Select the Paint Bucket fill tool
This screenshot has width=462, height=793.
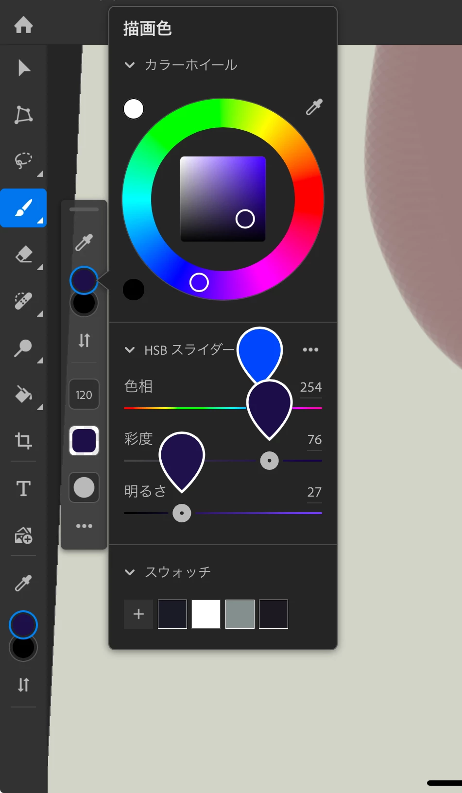(x=23, y=394)
